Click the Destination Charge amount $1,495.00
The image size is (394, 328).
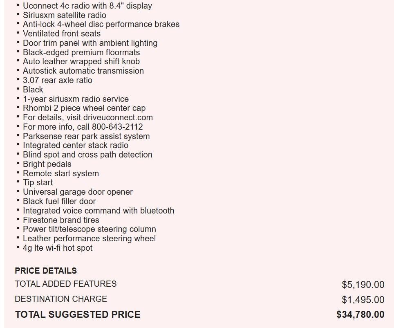point(363,300)
